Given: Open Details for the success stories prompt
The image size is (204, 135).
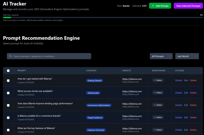Looking at the screenshot, I should click(x=178, y=93).
